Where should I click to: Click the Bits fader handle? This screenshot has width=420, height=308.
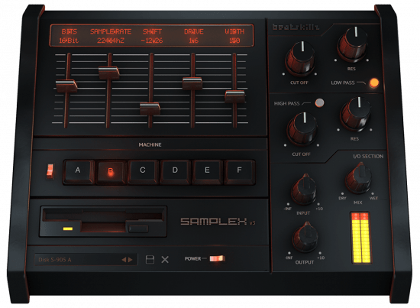tap(66, 86)
